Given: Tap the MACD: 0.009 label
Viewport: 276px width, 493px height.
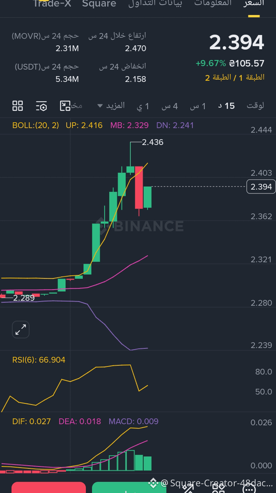Looking at the screenshot, I should [x=133, y=421].
